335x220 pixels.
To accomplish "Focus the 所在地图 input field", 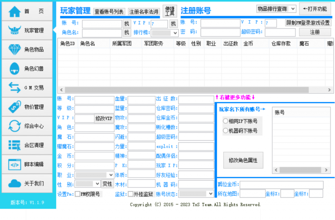I will [x=253, y=194].
